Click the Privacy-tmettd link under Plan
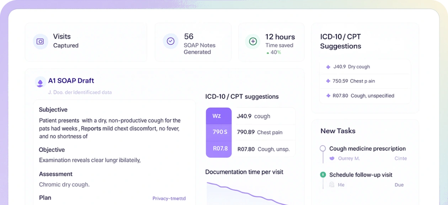 coord(169,198)
